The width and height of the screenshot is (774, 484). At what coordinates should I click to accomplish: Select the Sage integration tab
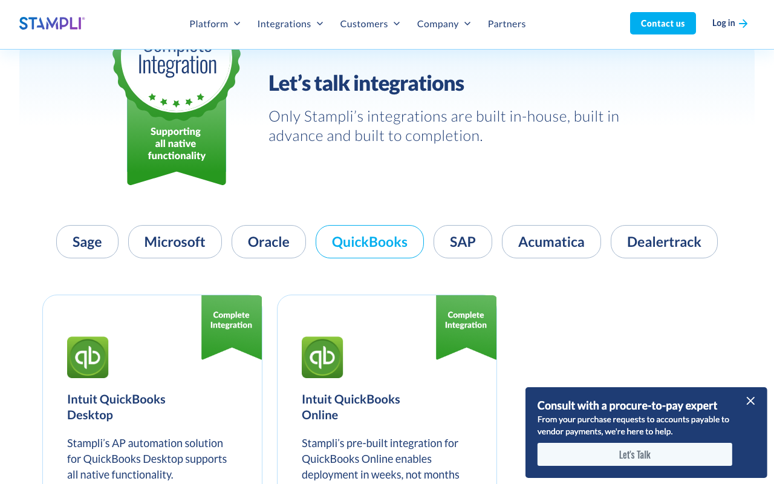tap(87, 242)
